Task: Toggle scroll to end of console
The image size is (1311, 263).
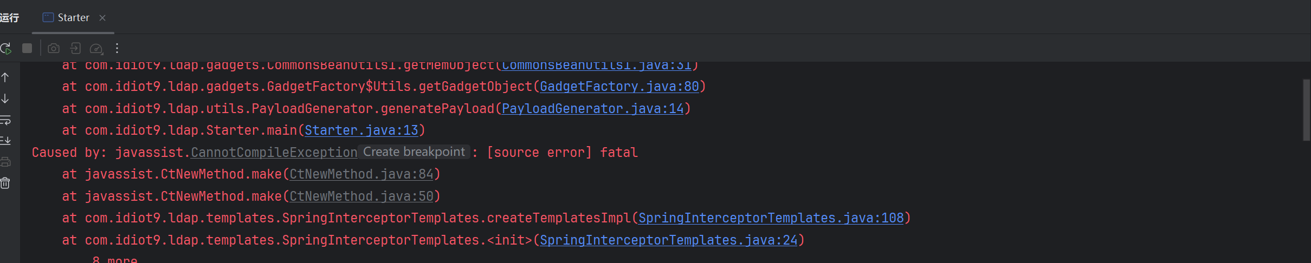Action: (5, 141)
